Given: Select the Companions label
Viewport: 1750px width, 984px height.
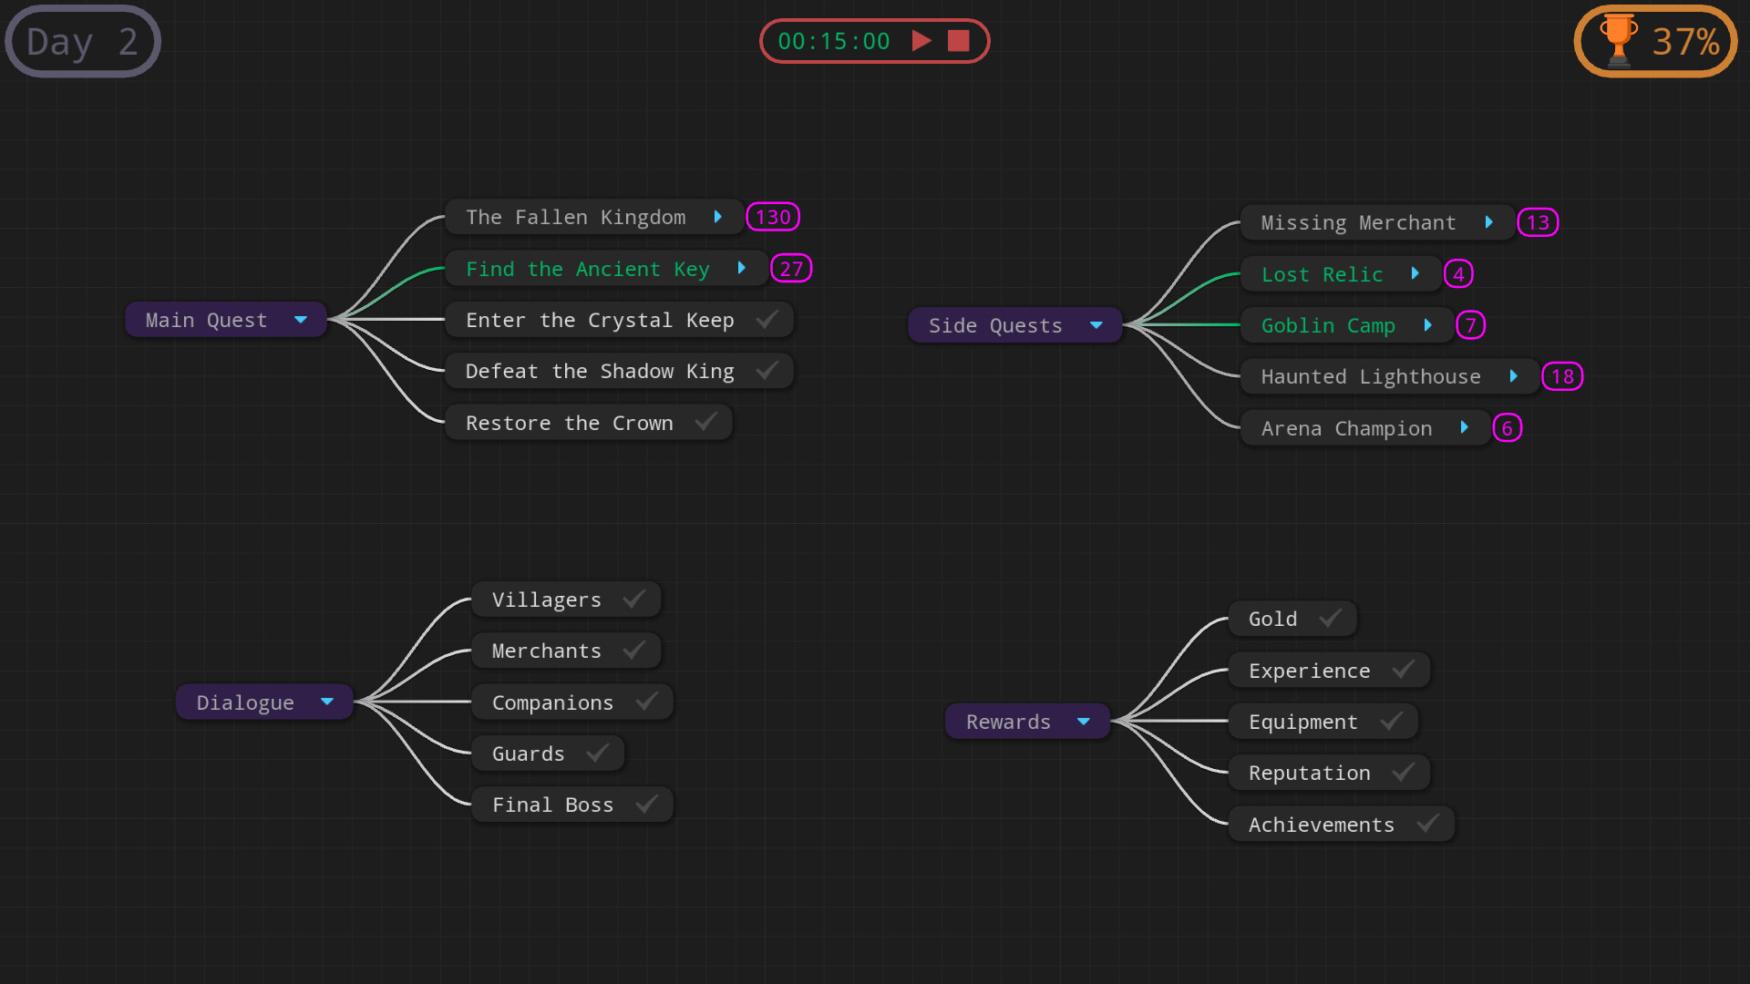Looking at the screenshot, I should [x=552, y=702].
